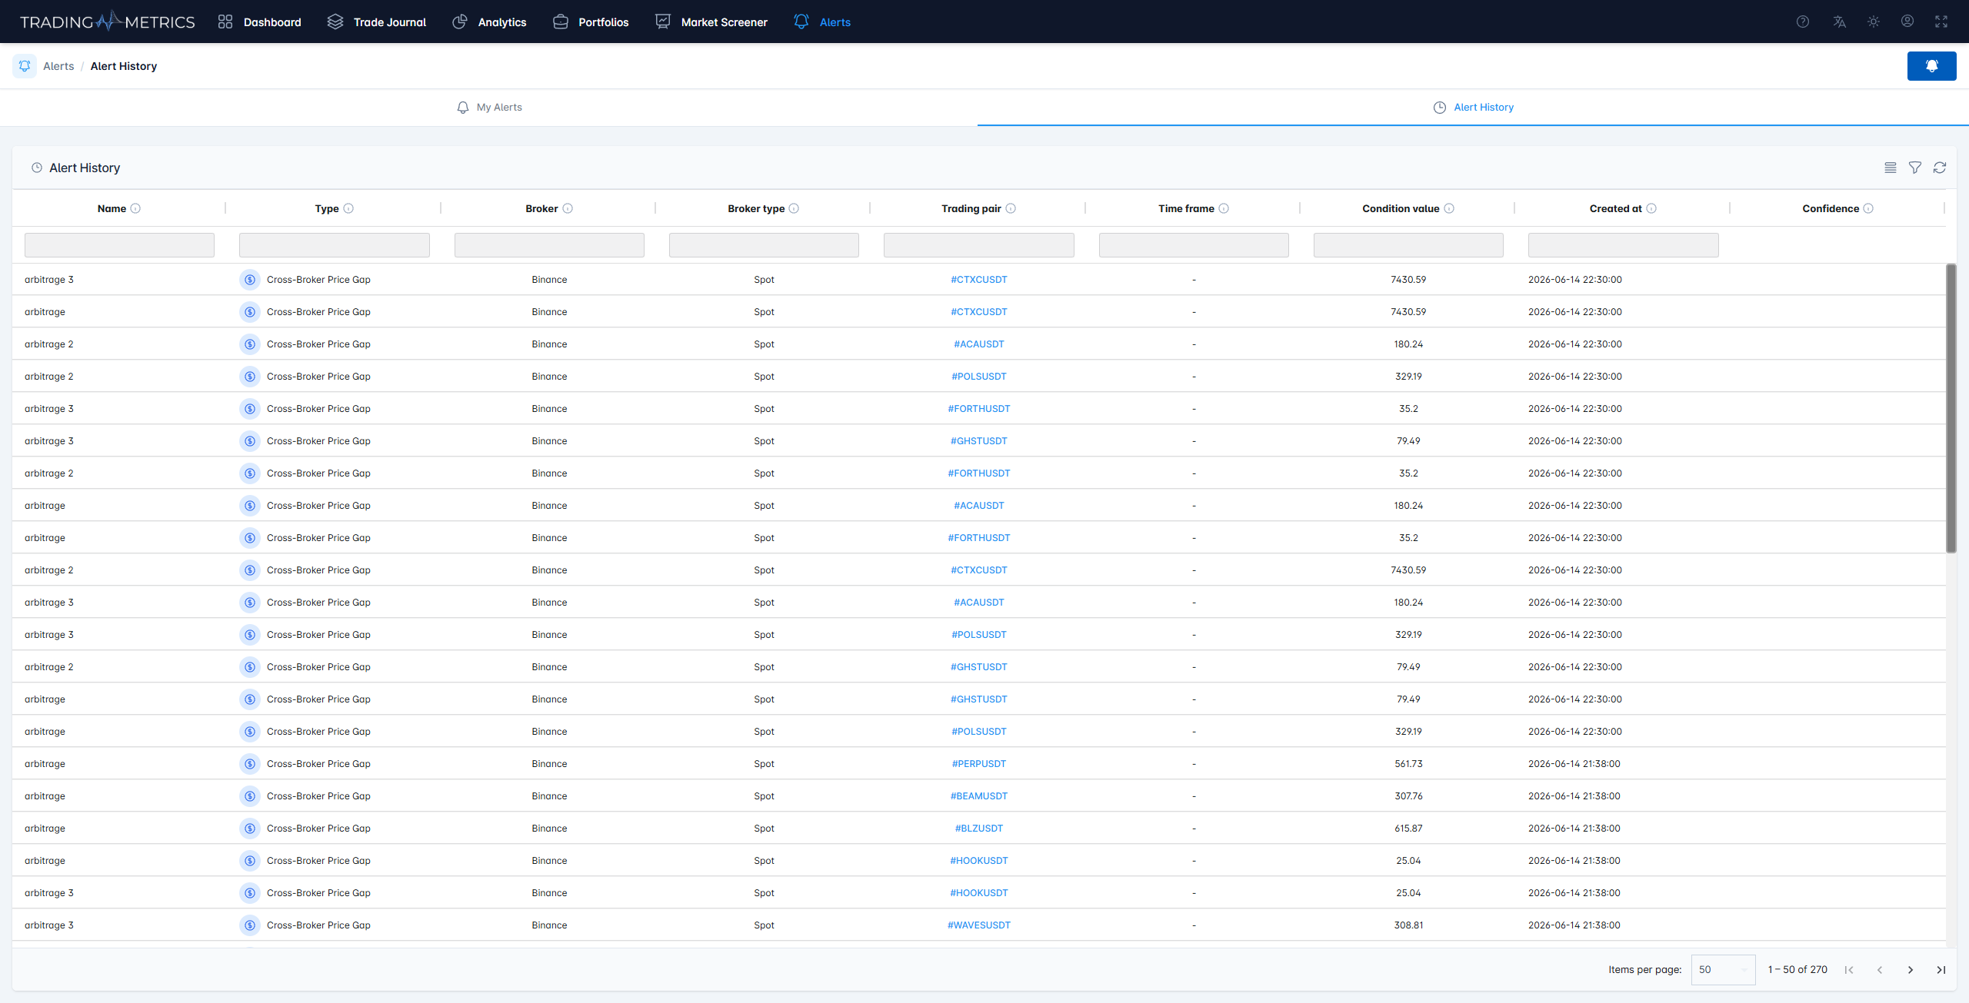Click the Time frame filter input

(x=1194, y=245)
